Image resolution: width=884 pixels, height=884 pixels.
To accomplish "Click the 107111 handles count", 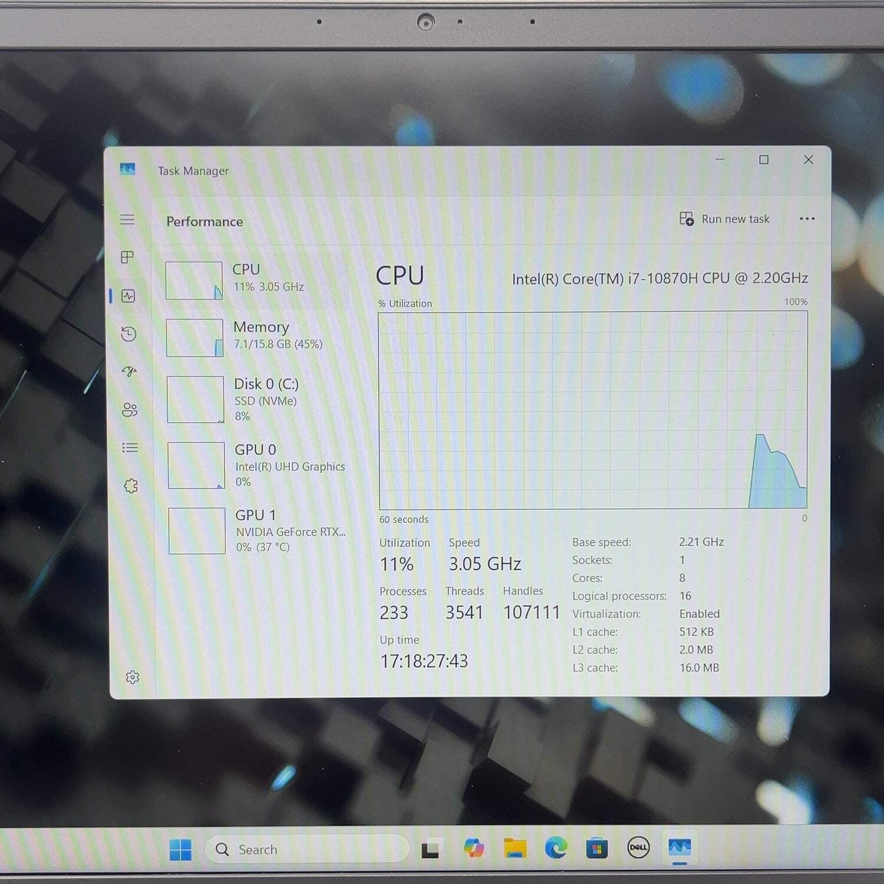I will coord(532,612).
